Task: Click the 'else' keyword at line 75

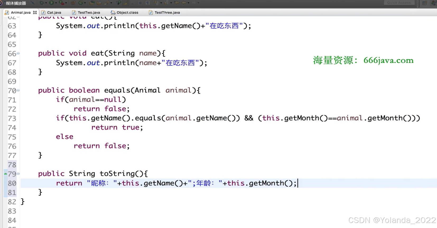Action: point(64,137)
